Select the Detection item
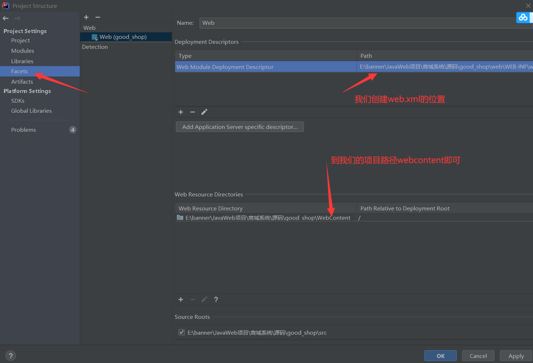 coord(95,47)
